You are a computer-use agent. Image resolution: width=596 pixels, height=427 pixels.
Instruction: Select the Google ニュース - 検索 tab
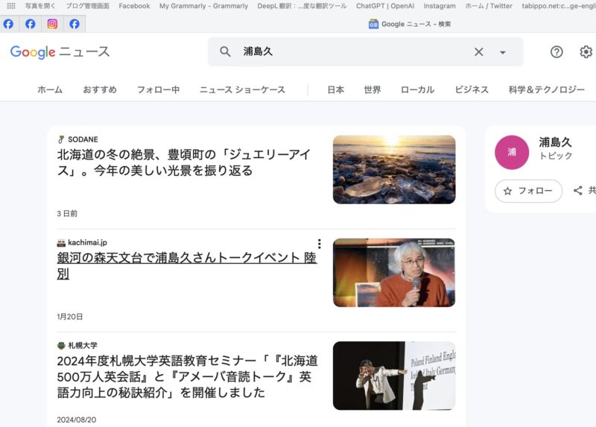pos(410,24)
